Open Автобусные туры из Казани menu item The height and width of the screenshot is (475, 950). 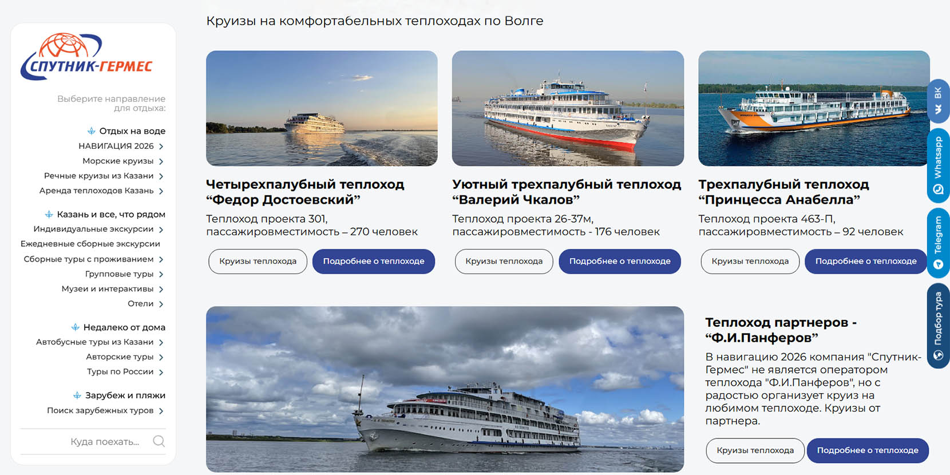tap(94, 342)
